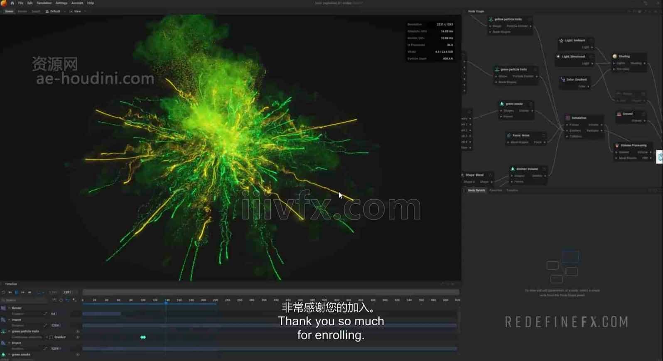Select the green keyframe on the Enabled track
This screenshot has width=663, height=361.
click(x=143, y=337)
